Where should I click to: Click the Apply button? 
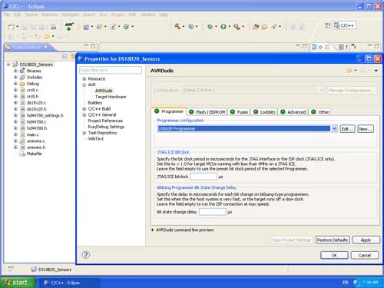point(366,240)
